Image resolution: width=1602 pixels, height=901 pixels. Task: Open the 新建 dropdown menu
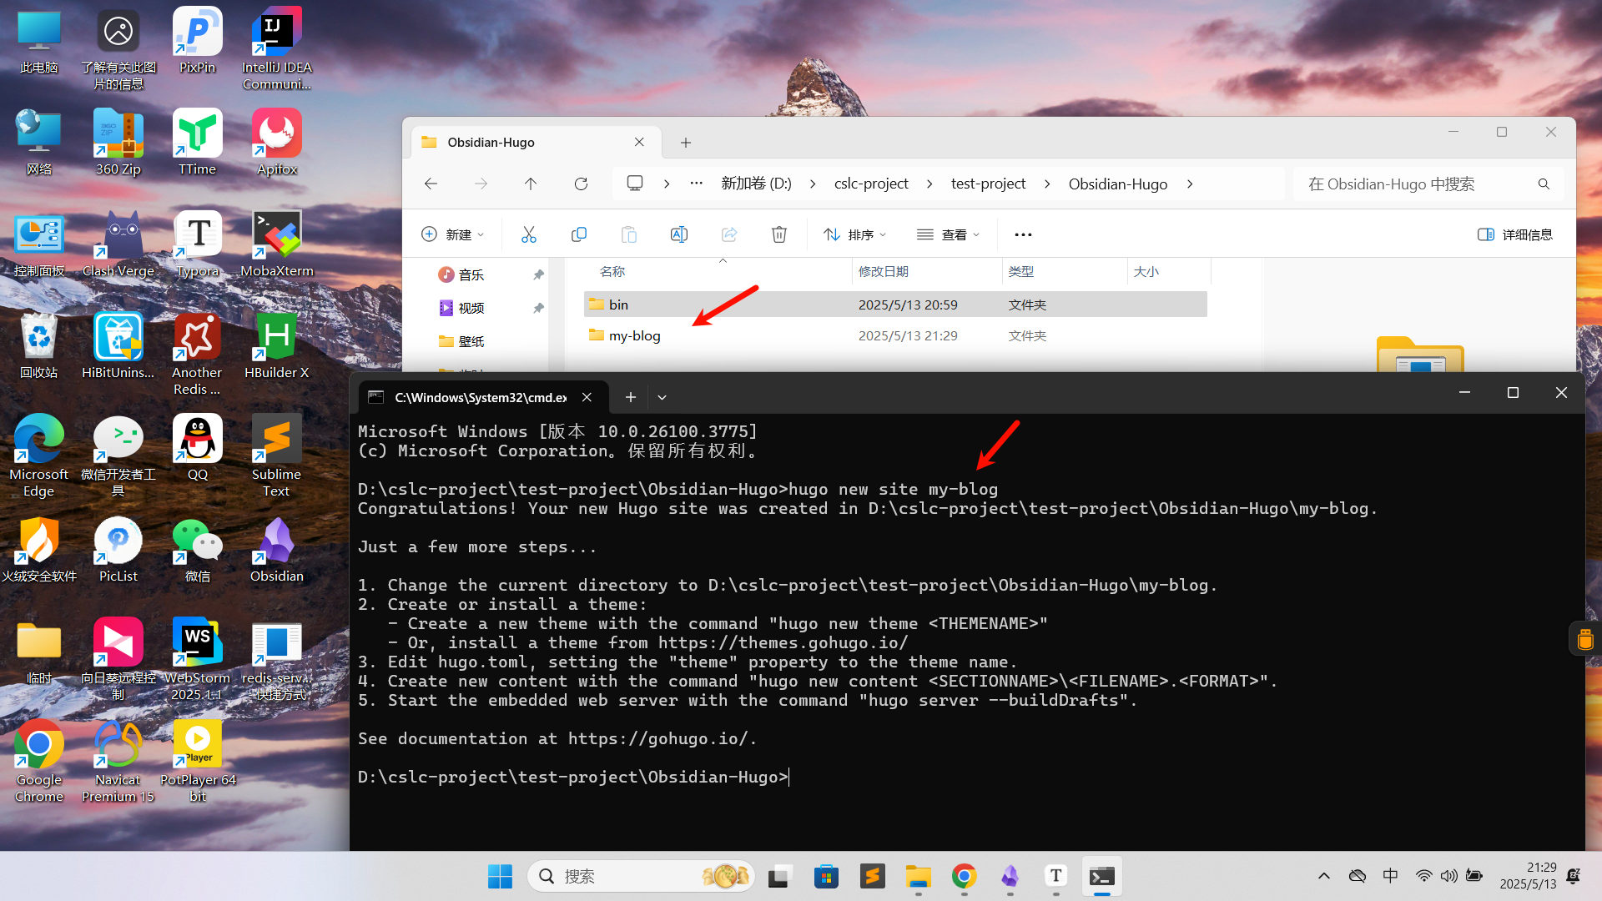pos(453,234)
